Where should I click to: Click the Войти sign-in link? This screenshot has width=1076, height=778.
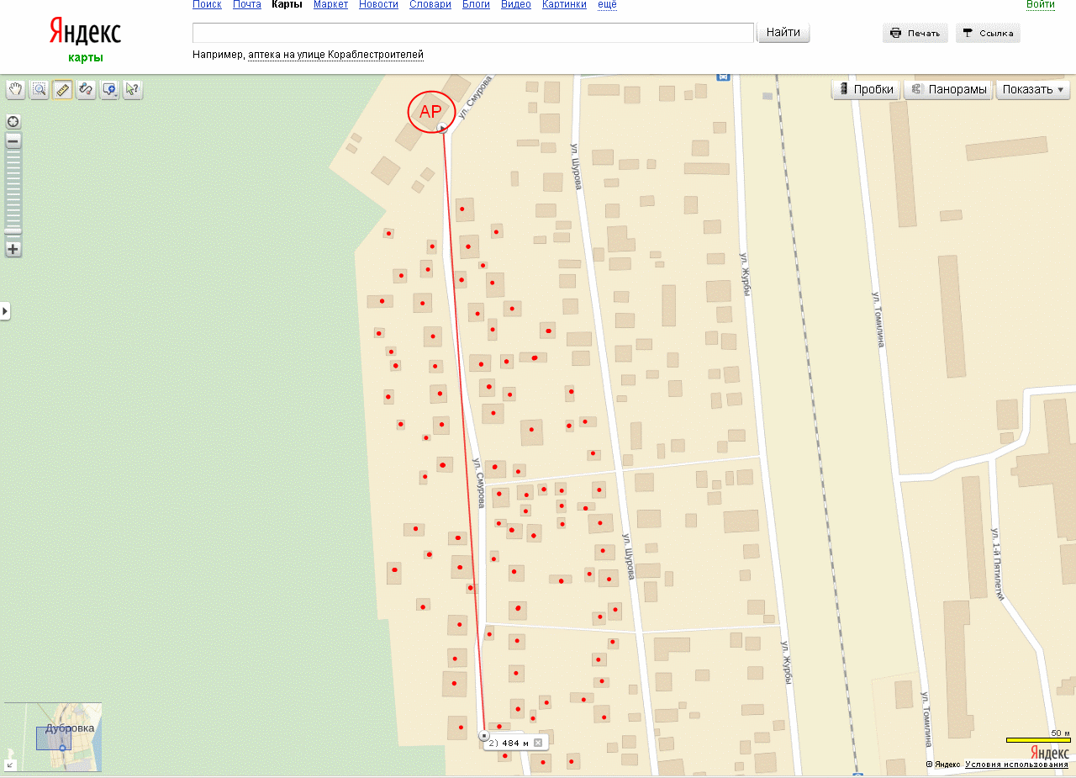click(x=1041, y=5)
